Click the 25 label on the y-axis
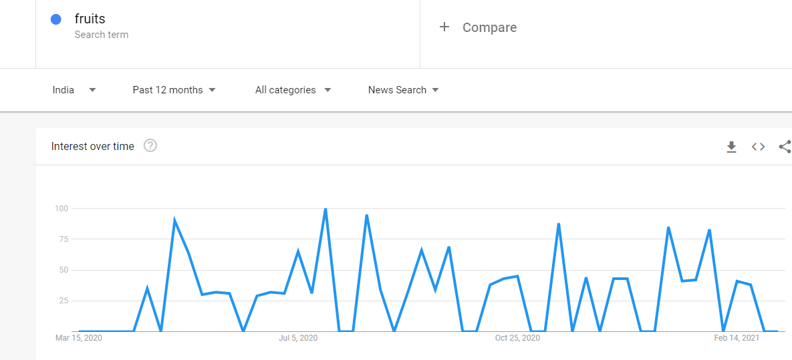Viewport: 792px width, 360px height. pos(64,301)
